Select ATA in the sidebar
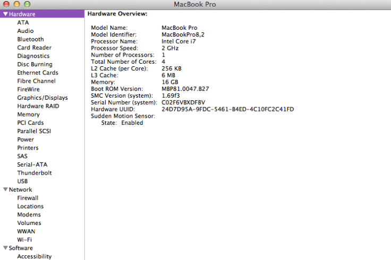 (23, 22)
